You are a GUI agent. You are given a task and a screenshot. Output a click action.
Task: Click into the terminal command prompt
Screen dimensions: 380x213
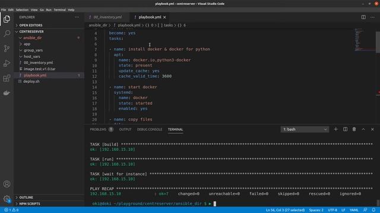[x=215, y=204]
